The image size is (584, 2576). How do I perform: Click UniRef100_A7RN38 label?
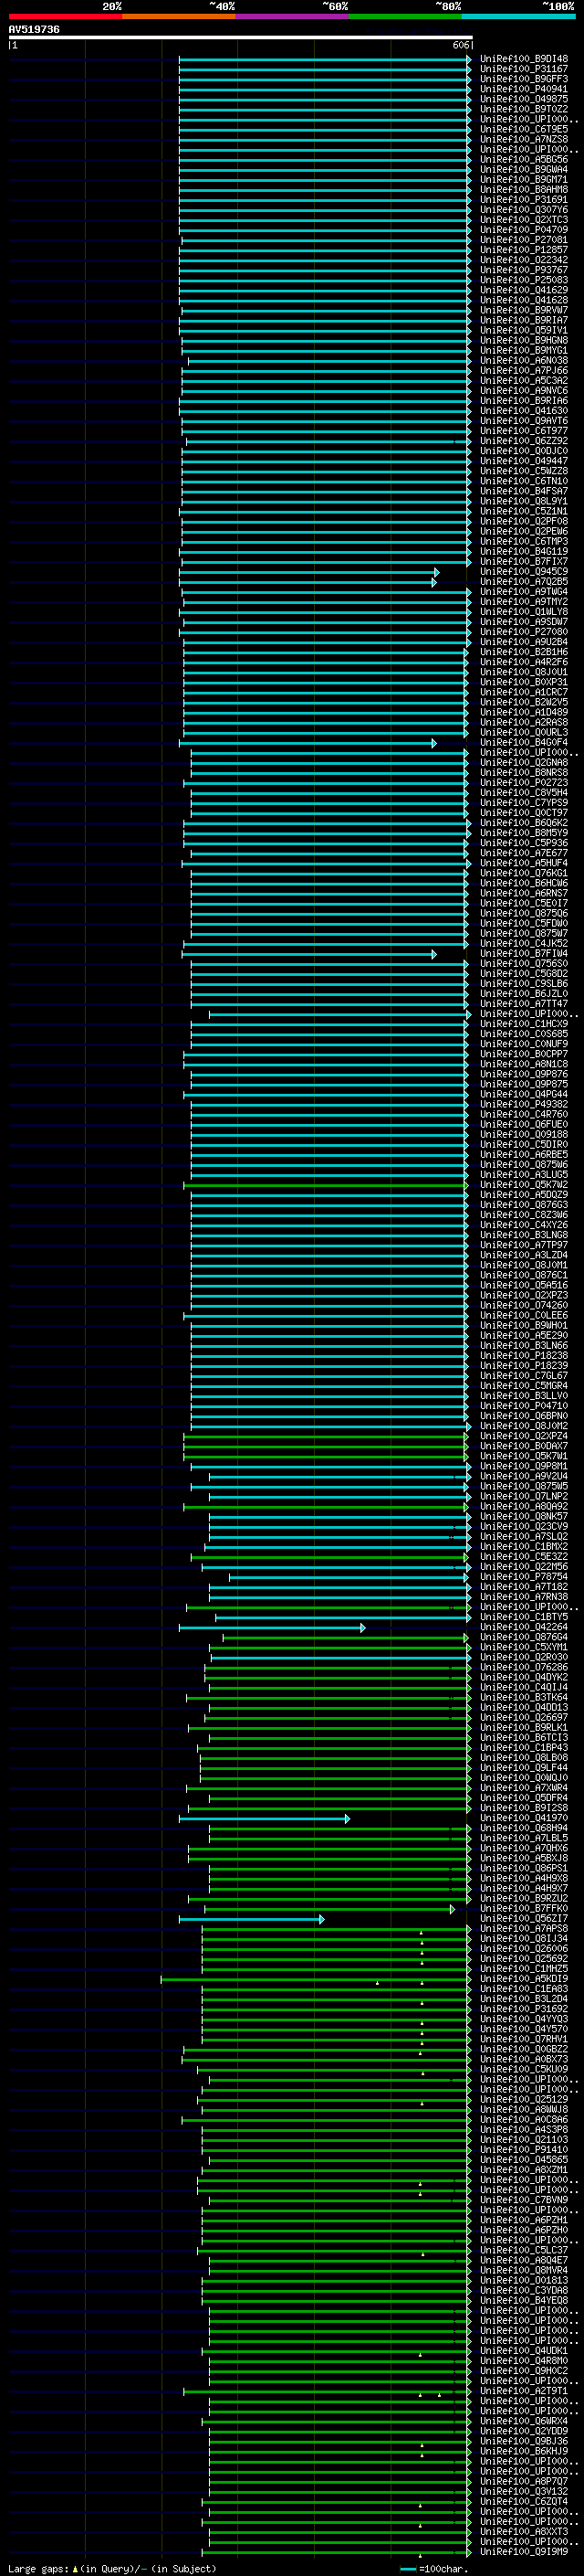tap(524, 1597)
